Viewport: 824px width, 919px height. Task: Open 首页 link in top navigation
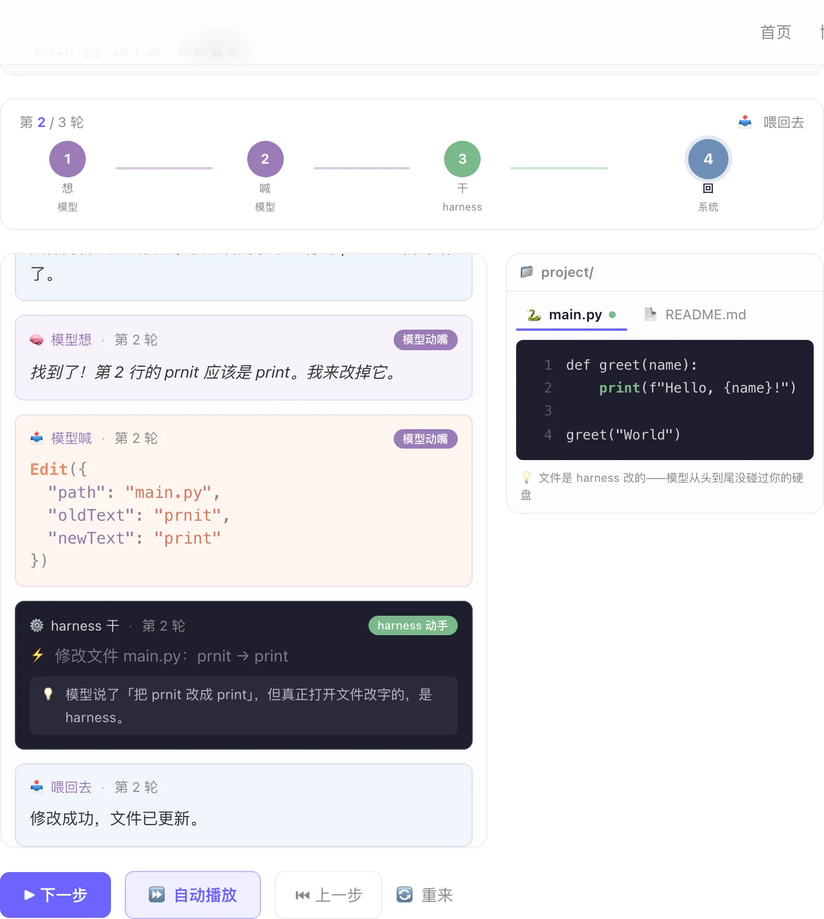point(775,32)
